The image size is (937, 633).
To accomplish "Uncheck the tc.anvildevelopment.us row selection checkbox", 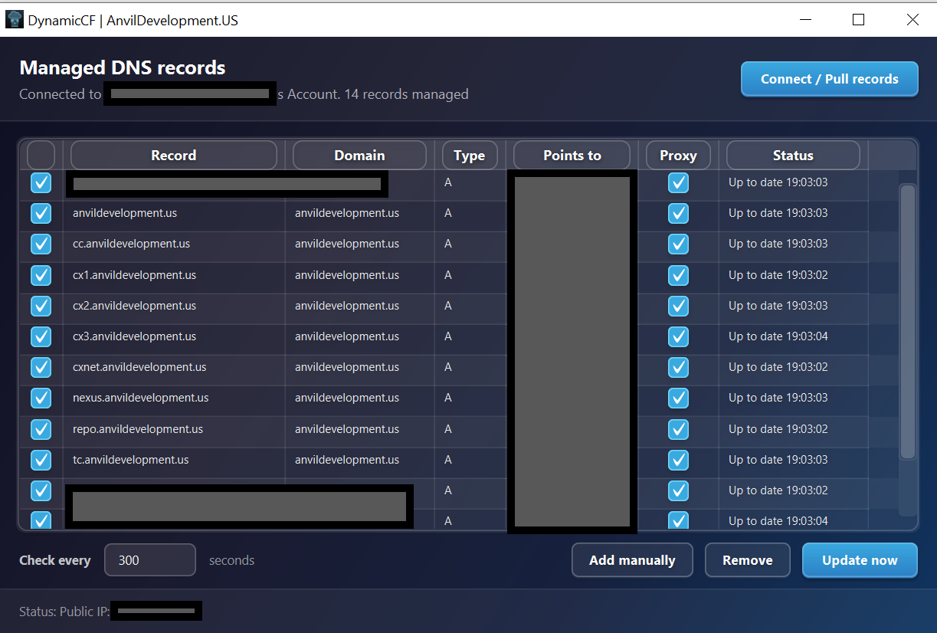I will [41, 460].
